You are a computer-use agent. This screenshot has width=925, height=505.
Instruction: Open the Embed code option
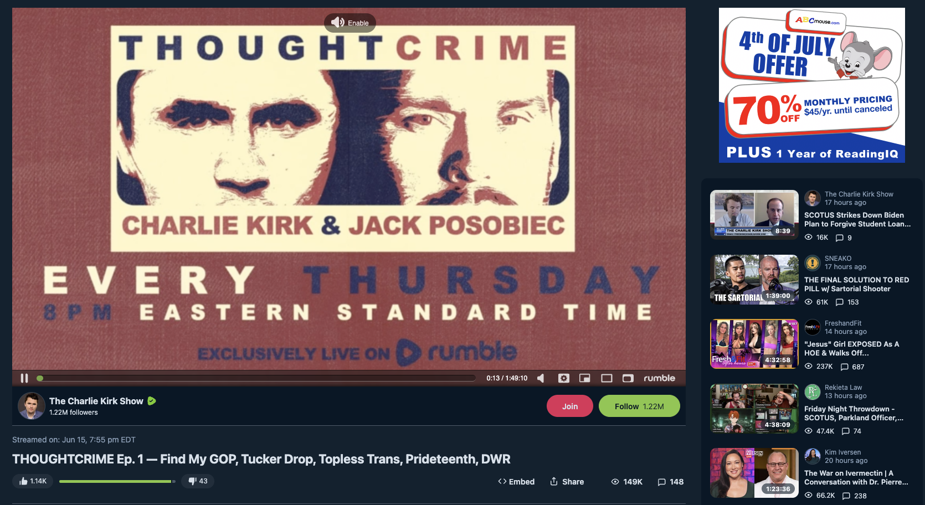click(516, 482)
